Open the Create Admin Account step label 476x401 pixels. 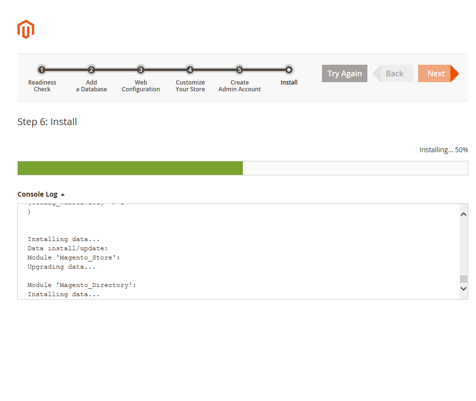click(x=239, y=86)
